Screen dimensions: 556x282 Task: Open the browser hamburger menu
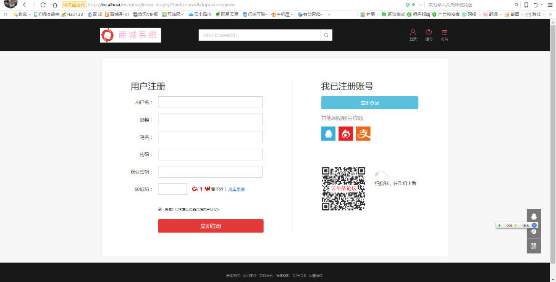tap(550, 4)
